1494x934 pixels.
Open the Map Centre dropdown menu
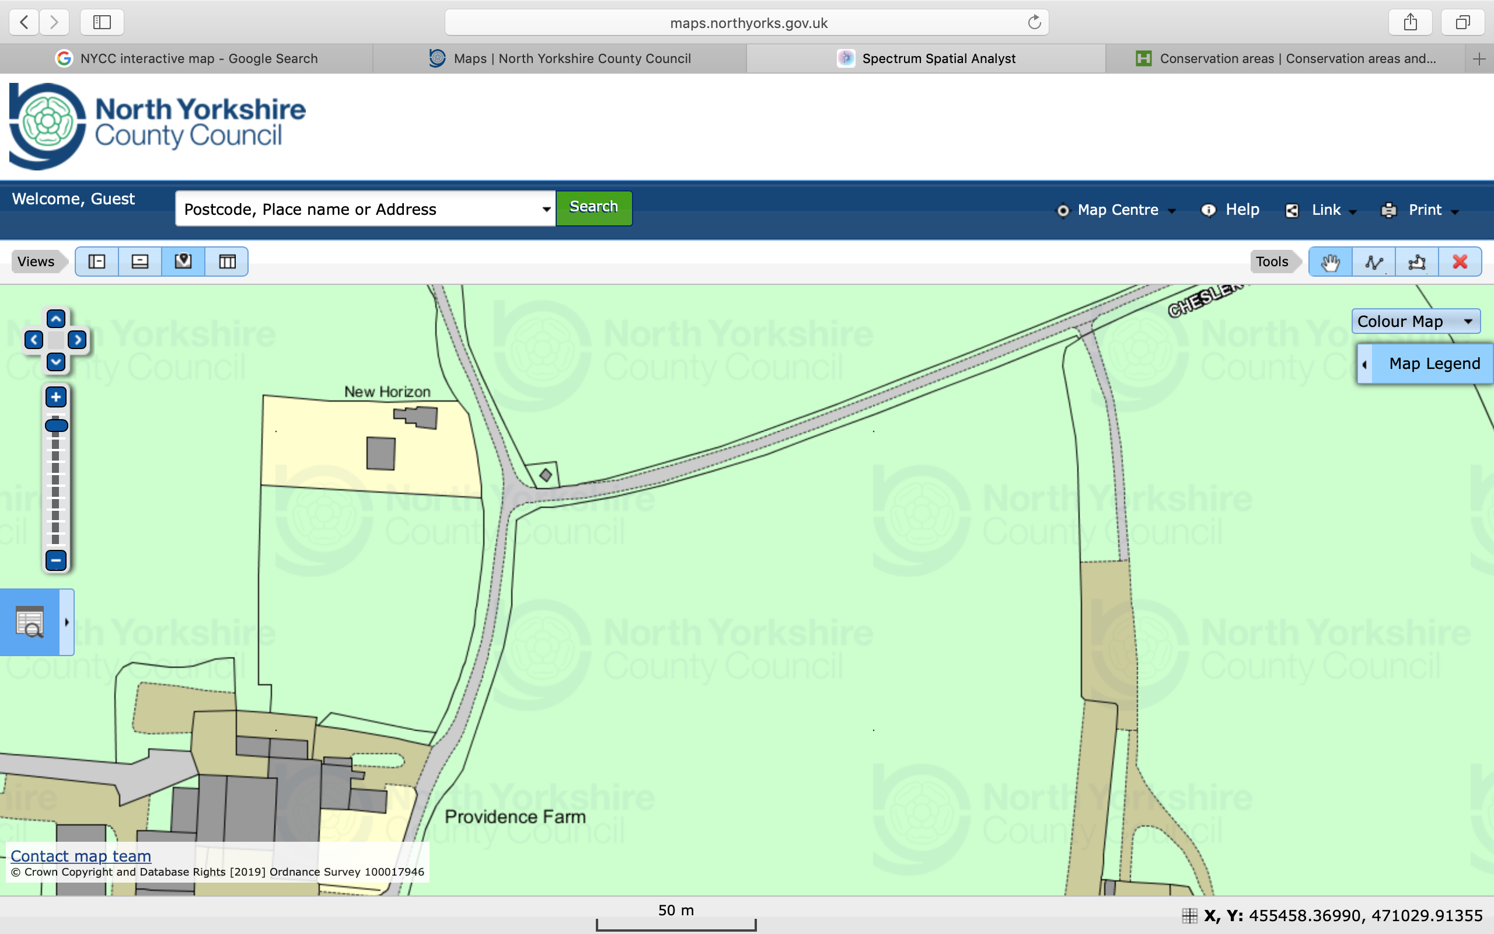pos(1117,210)
